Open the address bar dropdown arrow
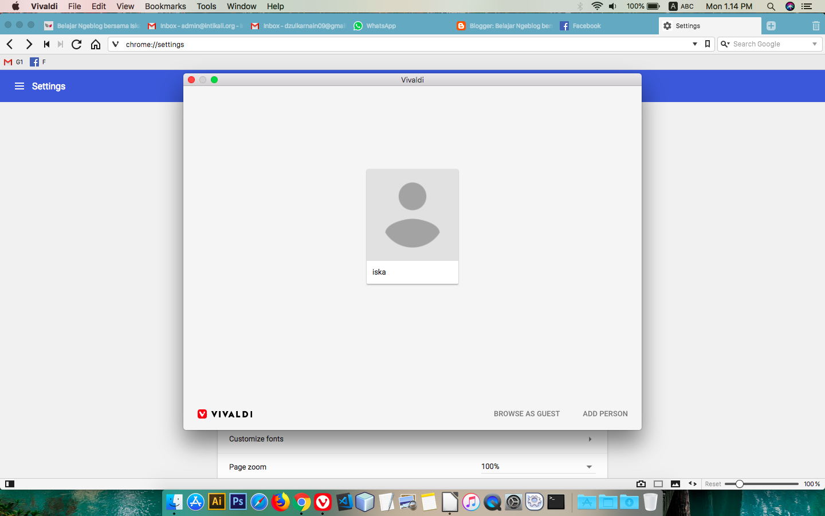Image resolution: width=825 pixels, height=516 pixels. tap(694, 44)
